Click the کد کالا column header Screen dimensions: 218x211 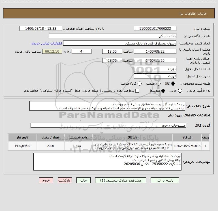(187, 137)
